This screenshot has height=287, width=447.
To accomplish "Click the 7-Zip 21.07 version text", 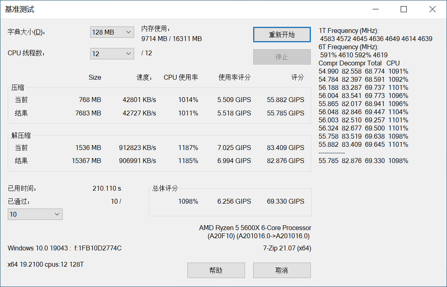I will [x=286, y=248].
